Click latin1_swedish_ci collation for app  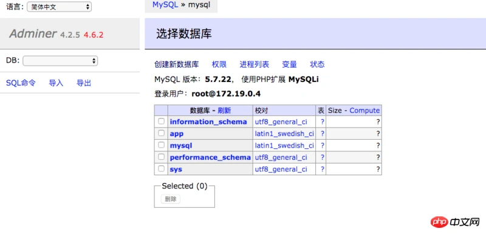click(284, 134)
